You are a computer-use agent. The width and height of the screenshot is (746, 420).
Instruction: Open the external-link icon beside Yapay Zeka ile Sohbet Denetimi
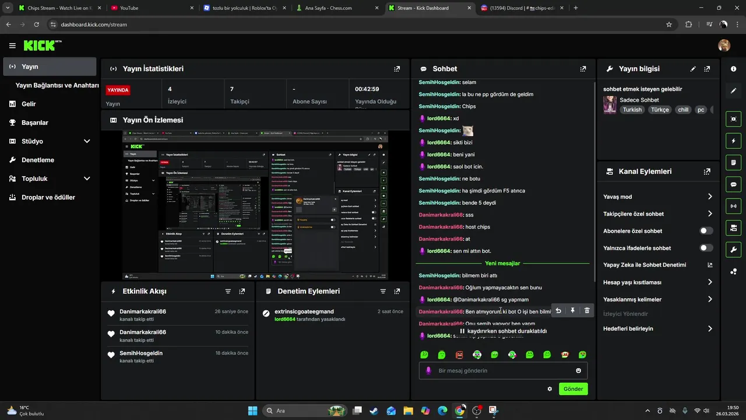pos(710,265)
